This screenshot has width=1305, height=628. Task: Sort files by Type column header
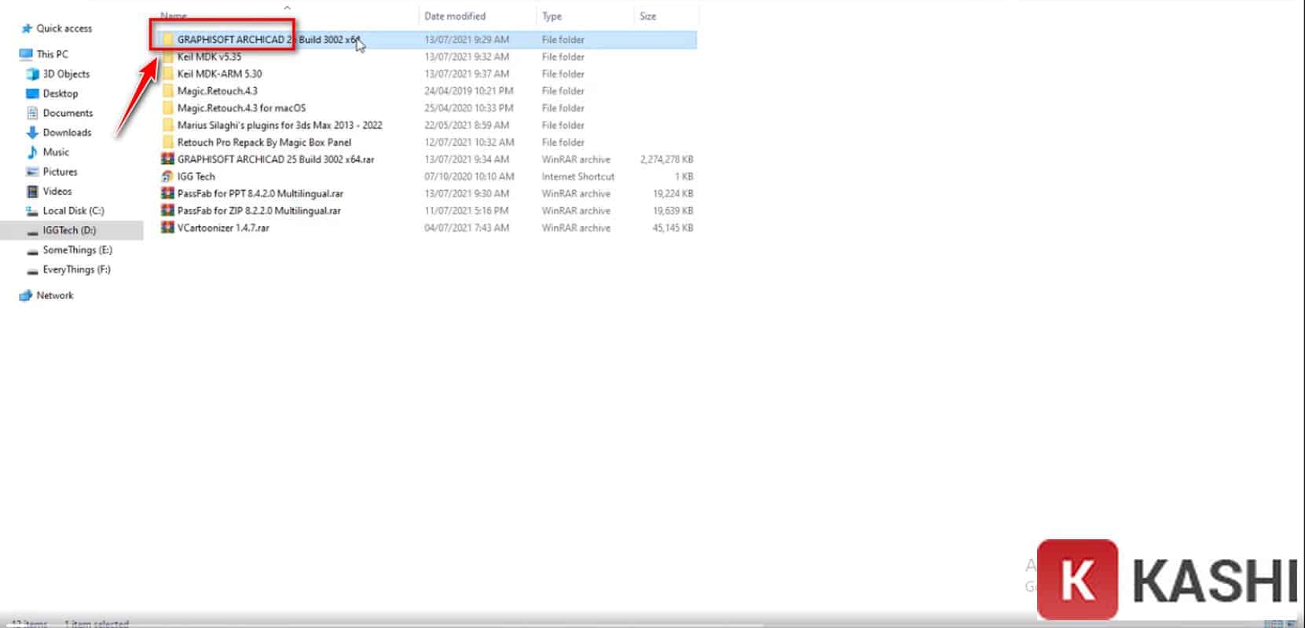552,16
